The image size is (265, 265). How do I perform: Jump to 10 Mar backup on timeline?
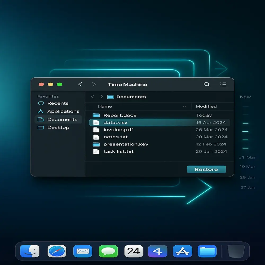(x=247, y=167)
